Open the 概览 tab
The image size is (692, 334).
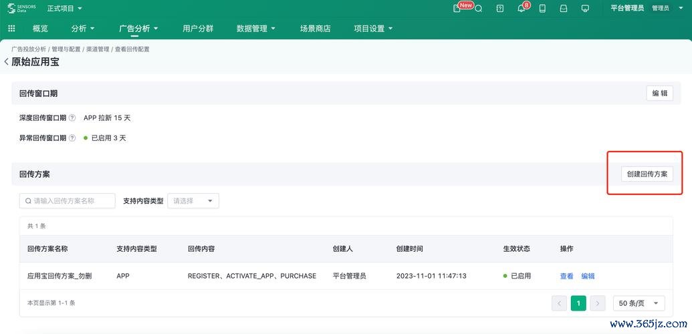tap(40, 29)
